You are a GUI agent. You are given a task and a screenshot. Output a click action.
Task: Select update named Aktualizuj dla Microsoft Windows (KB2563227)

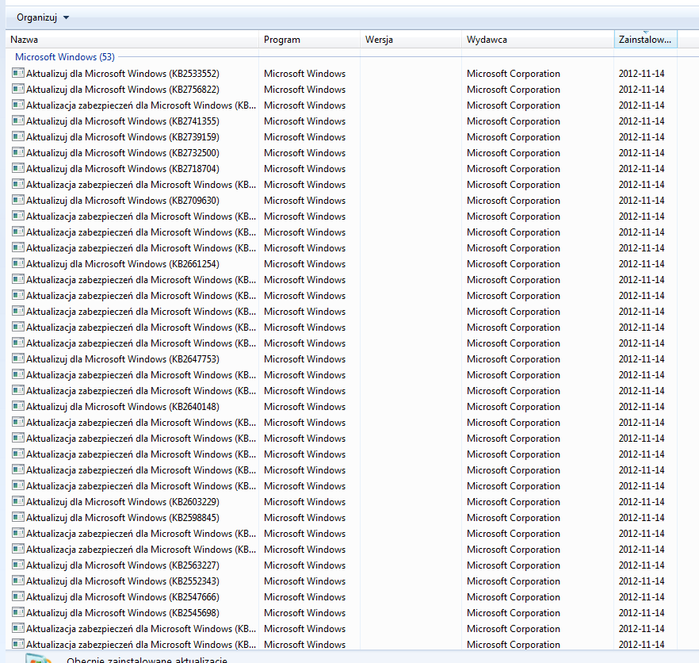tap(123, 565)
